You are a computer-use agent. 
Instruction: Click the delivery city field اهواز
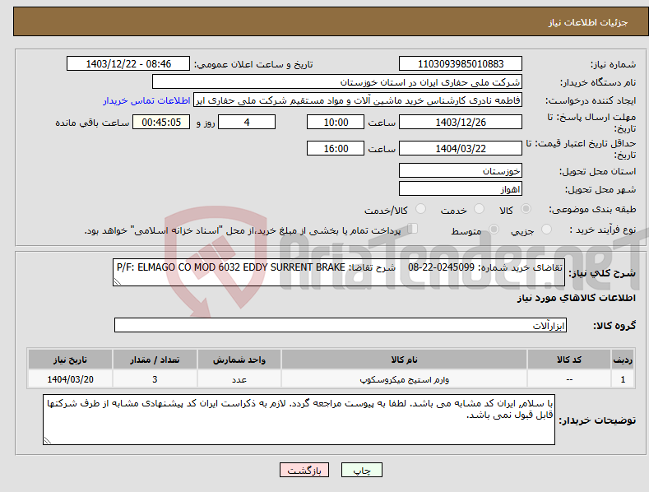(461, 189)
